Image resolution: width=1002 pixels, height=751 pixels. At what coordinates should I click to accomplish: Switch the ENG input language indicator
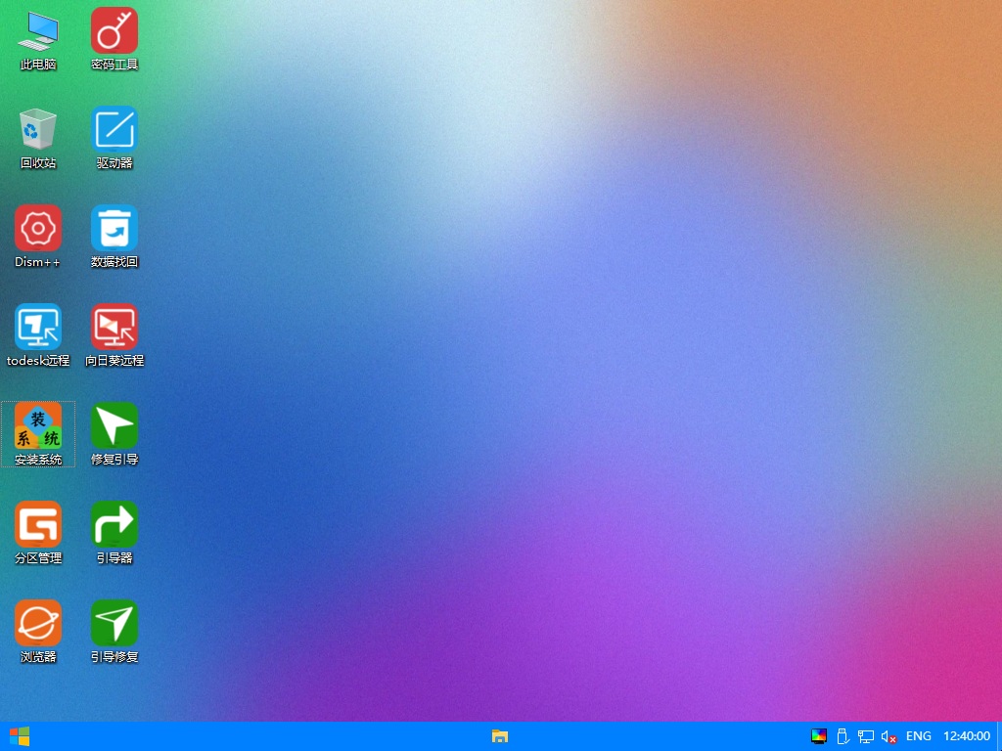click(919, 736)
